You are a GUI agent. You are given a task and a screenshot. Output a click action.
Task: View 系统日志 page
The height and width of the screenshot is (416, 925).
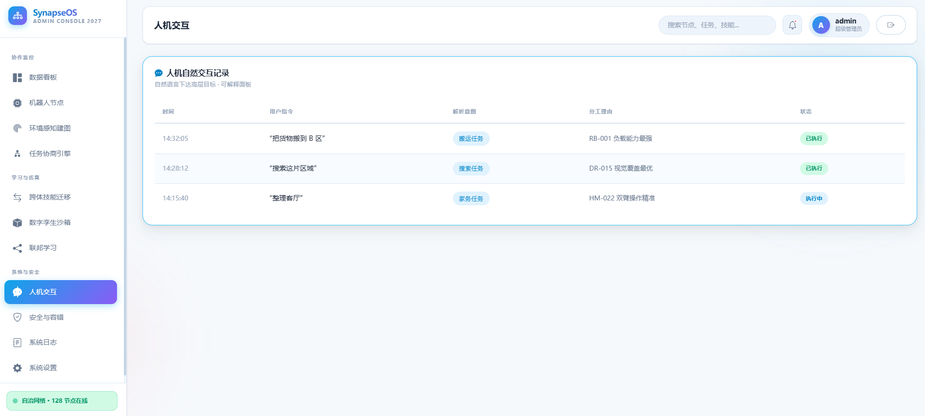click(x=61, y=342)
